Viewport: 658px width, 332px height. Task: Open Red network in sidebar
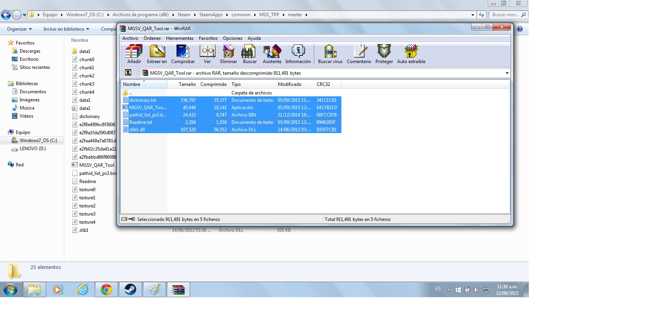[x=19, y=165]
